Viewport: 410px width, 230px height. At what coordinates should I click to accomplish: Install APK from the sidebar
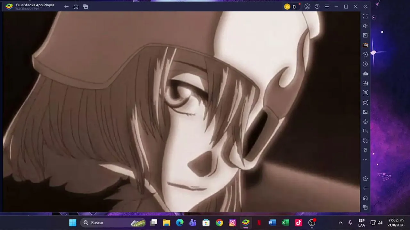[365, 83]
